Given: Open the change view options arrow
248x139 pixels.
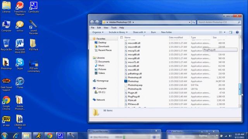Looking at the screenshot, I should [x=224, y=32].
